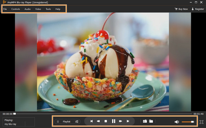The height and width of the screenshot is (128, 206).
Task: Open the Controls menu
Action: pyautogui.click(x=16, y=9)
